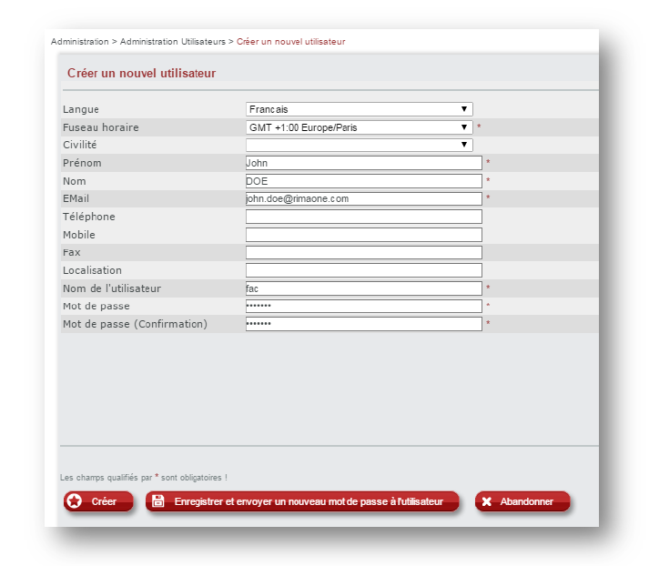
Task: Click the Nom de l'utilisateur field
Action: click(363, 288)
